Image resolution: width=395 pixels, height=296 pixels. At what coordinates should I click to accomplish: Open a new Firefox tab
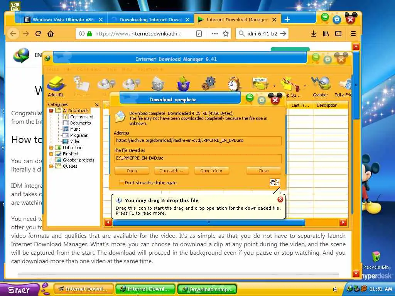(x=287, y=19)
